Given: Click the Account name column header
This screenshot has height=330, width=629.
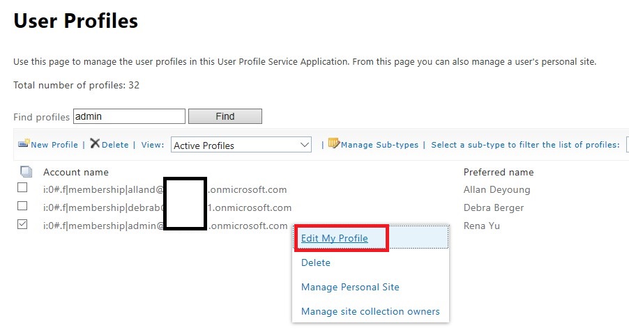Looking at the screenshot, I should tap(76, 172).
